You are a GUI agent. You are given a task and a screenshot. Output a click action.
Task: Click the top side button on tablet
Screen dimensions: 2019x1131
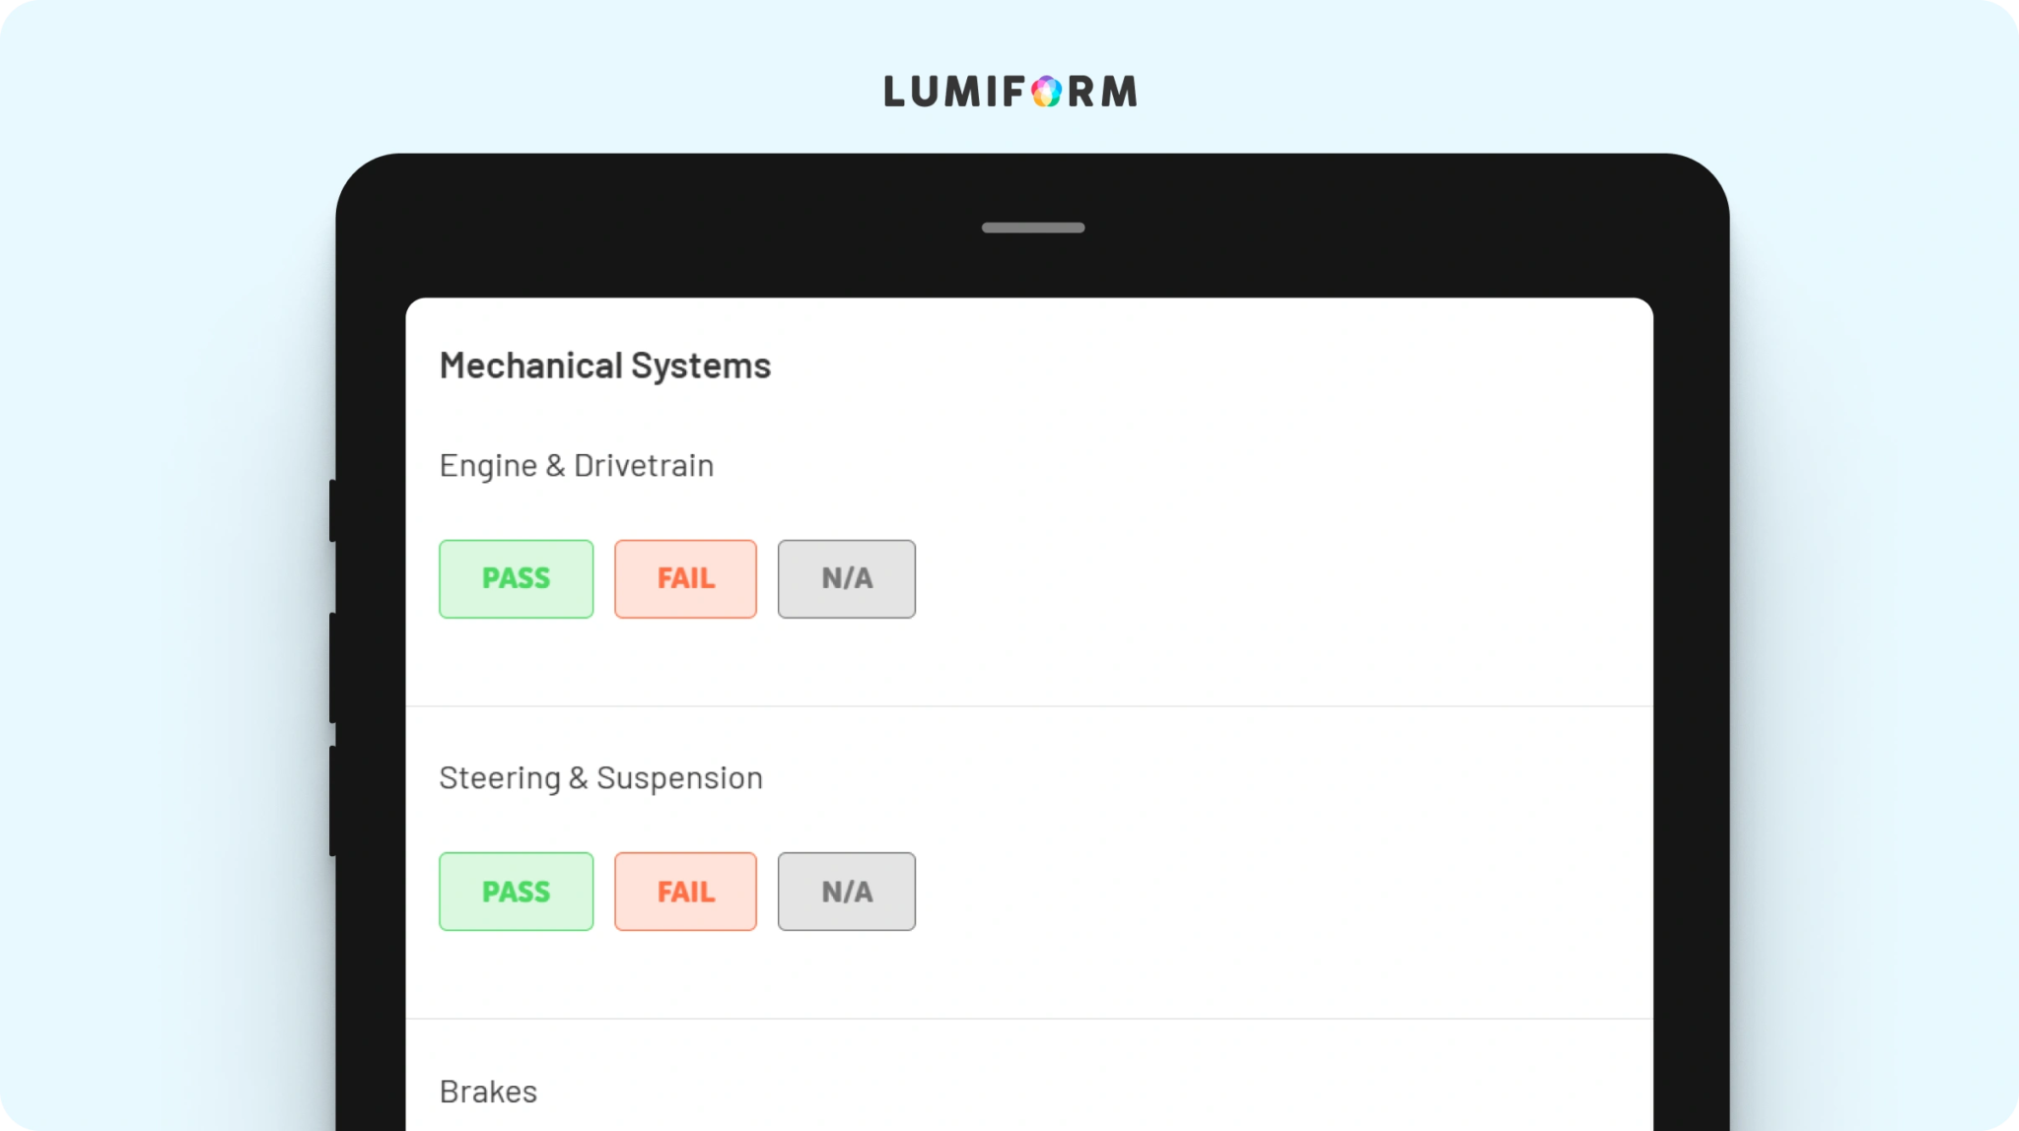333,510
